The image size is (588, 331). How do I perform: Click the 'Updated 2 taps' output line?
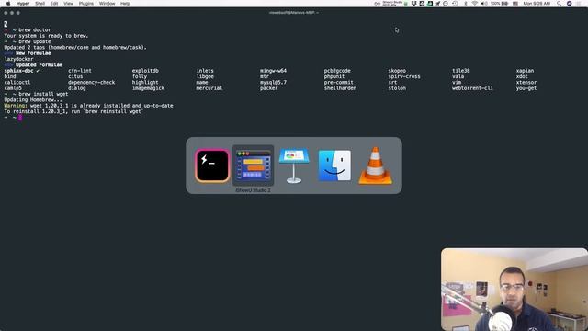tap(75, 47)
